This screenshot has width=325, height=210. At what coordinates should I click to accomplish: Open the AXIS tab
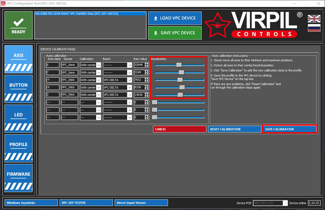click(18, 59)
